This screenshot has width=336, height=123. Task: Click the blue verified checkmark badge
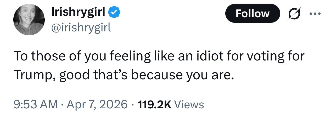[114, 12]
